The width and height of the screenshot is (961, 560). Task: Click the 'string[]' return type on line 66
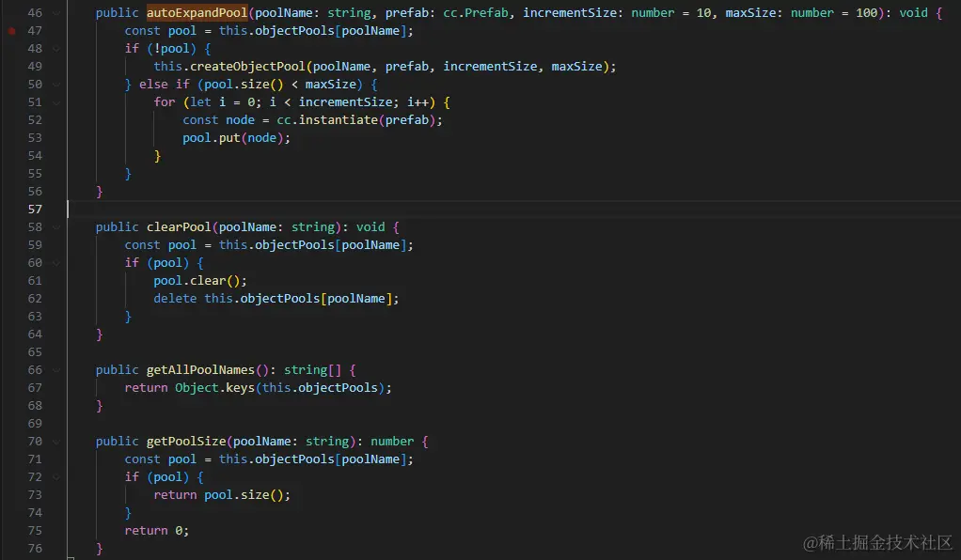click(x=312, y=370)
